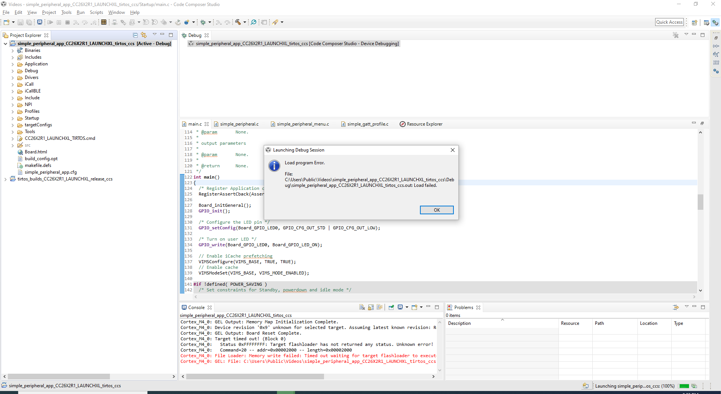This screenshot has height=394, width=721.
Task: Close the Console view tab
Action: (210, 308)
